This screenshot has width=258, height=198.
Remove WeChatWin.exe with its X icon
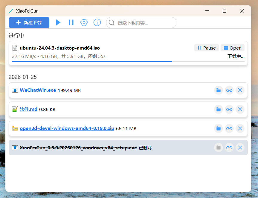(x=240, y=90)
